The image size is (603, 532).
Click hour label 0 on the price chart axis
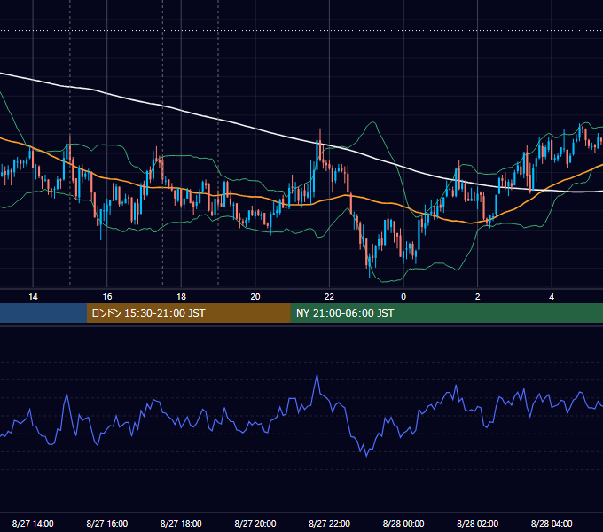click(403, 297)
